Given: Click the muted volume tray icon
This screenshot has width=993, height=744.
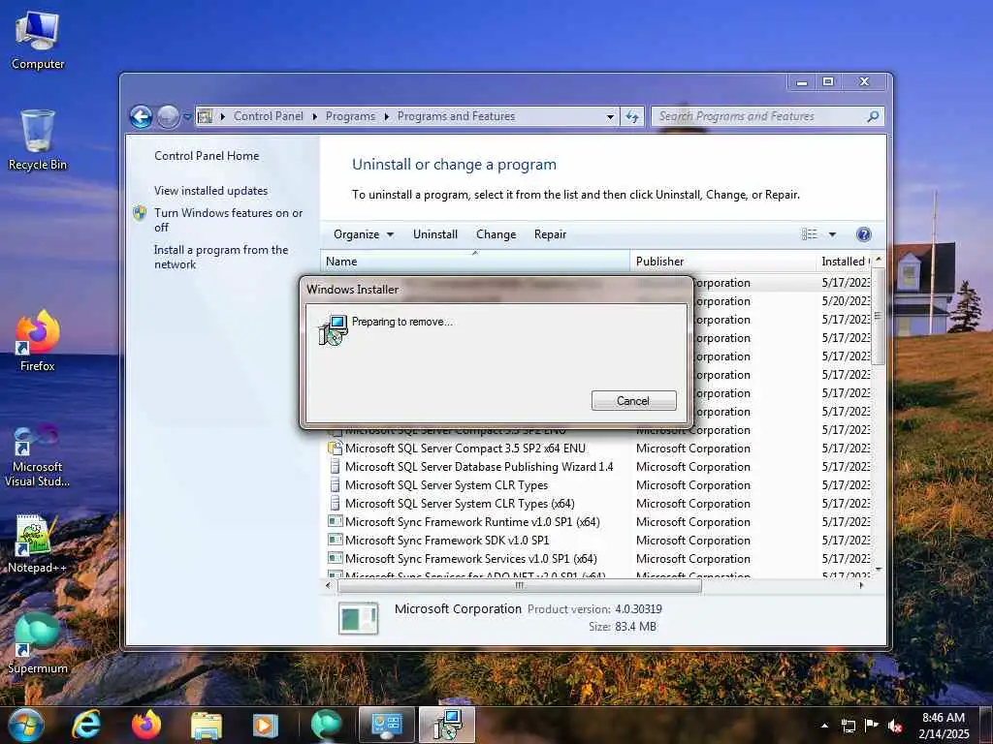Looking at the screenshot, I should click(895, 726).
